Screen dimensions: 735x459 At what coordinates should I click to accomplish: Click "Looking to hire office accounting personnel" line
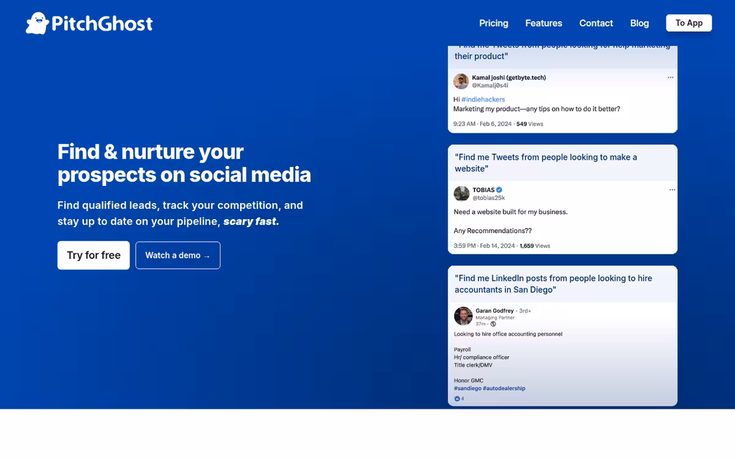[x=508, y=334]
